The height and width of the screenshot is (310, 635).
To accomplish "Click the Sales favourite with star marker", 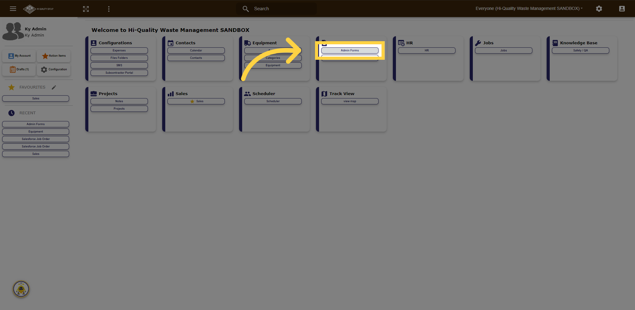I will [x=196, y=101].
